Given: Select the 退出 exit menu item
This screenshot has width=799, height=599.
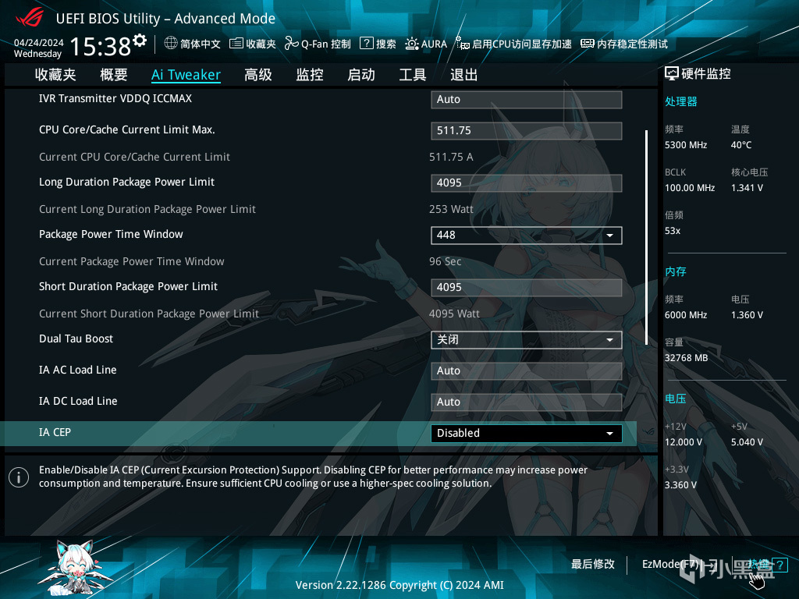Looking at the screenshot, I should click(462, 74).
